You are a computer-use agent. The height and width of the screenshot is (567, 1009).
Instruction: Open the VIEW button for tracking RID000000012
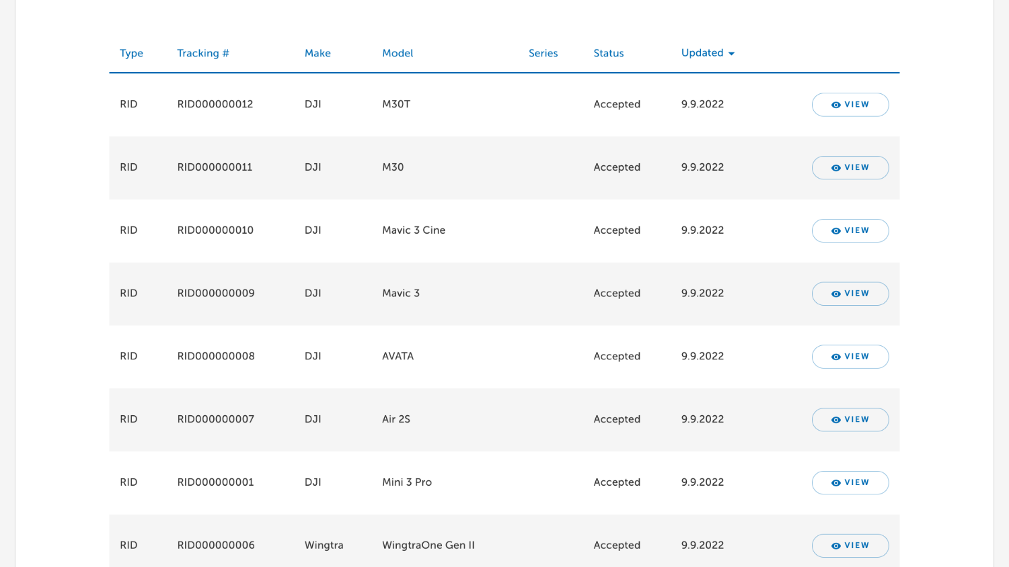coord(850,105)
